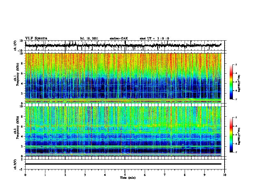Click the time axis tick label "5"
The height and width of the screenshot is (196, 253).
125,175
